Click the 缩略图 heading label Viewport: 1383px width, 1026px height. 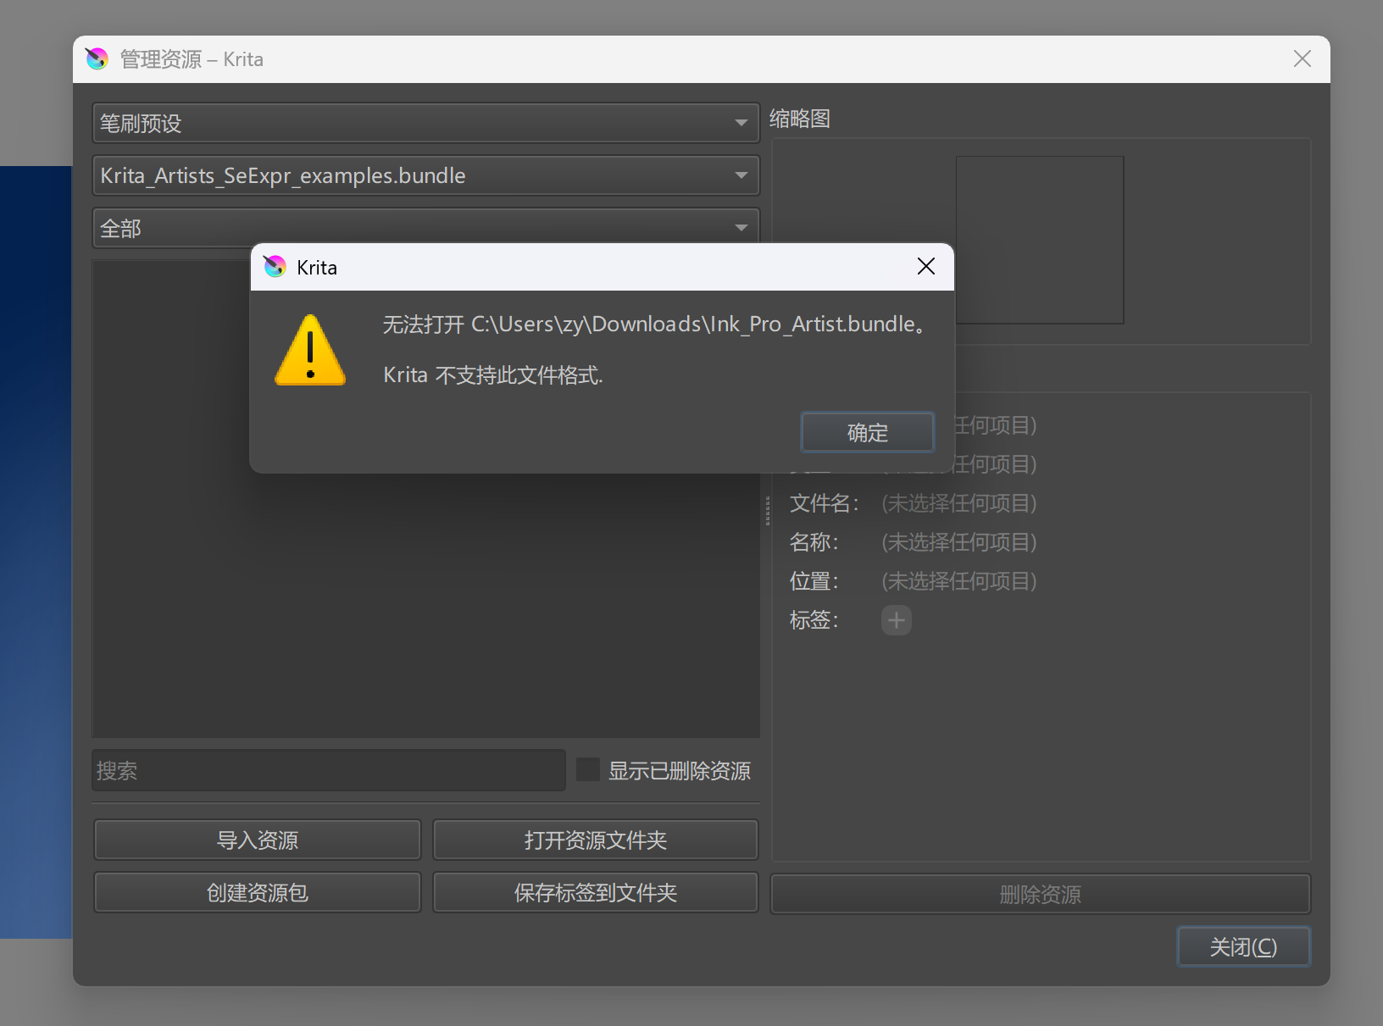pos(800,119)
